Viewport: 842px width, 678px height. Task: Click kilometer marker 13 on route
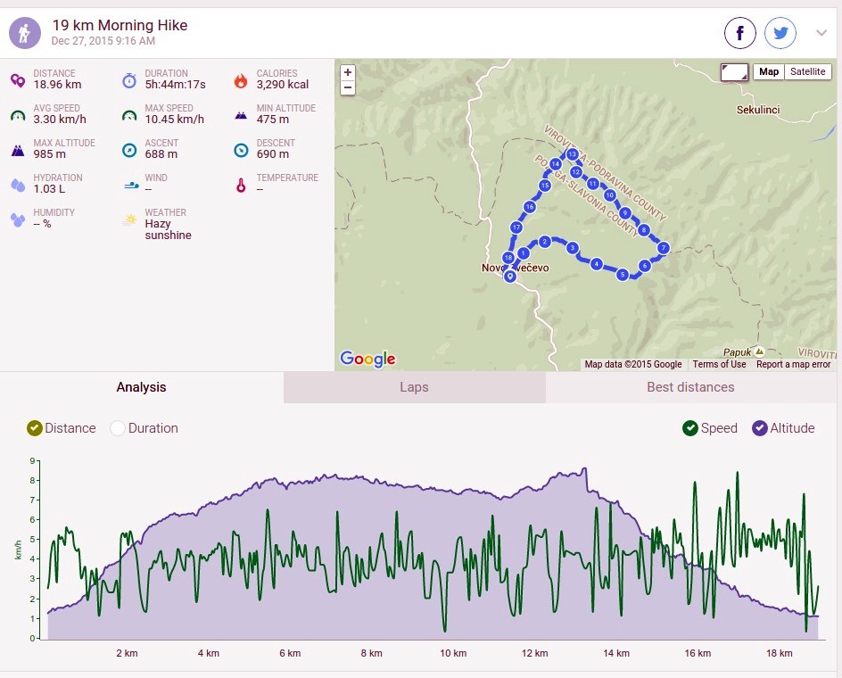click(x=572, y=154)
